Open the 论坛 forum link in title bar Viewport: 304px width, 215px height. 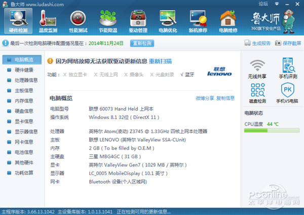click(263, 4)
